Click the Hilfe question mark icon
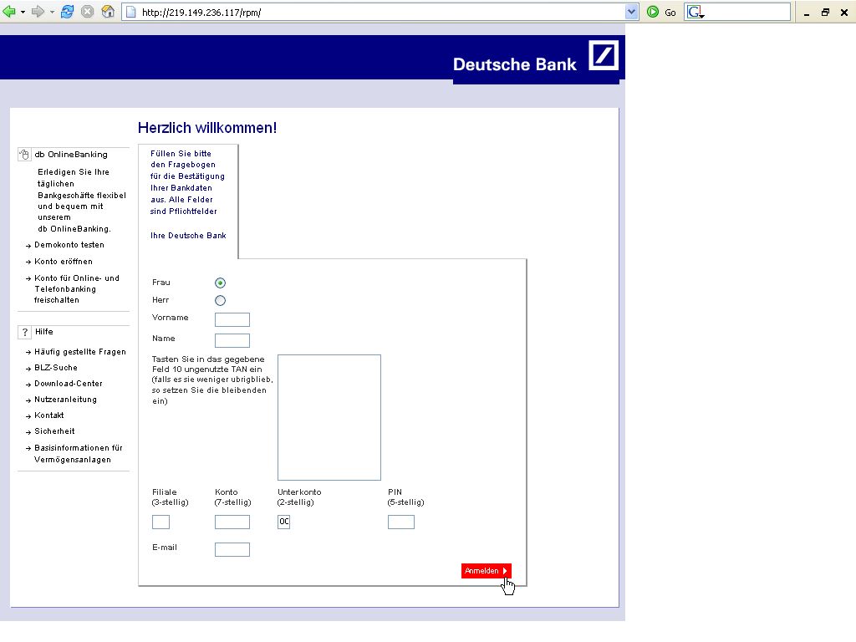Image resolution: width=856 pixels, height=642 pixels. click(x=24, y=332)
